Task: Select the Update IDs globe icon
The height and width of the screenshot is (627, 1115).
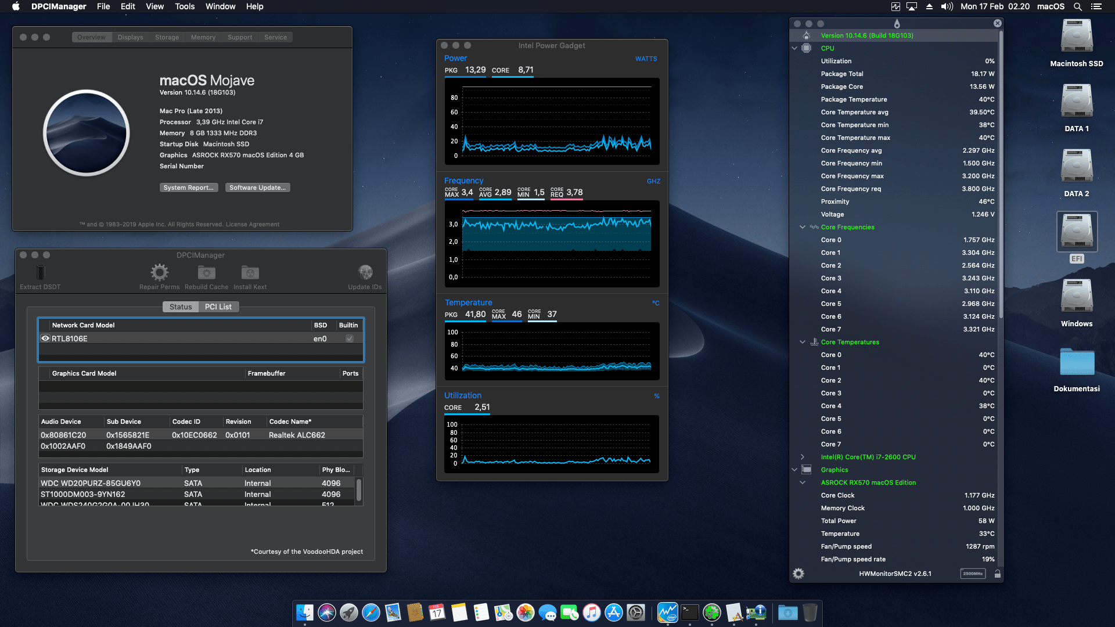Action: point(365,273)
